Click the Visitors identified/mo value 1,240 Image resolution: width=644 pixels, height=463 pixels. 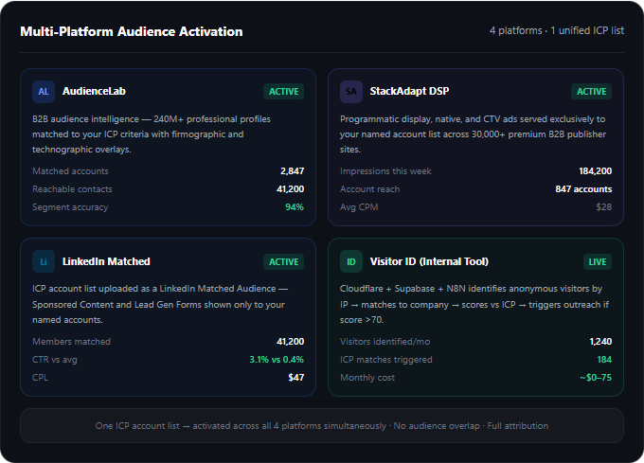[x=600, y=342]
